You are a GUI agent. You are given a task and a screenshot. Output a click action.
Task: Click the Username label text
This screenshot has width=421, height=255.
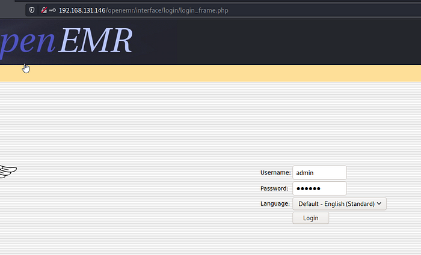pos(275,173)
